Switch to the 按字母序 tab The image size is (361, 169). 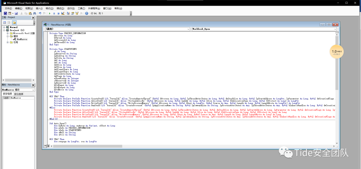click(x=7, y=94)
